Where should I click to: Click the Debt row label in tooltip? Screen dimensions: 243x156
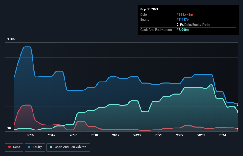(144, 15)
